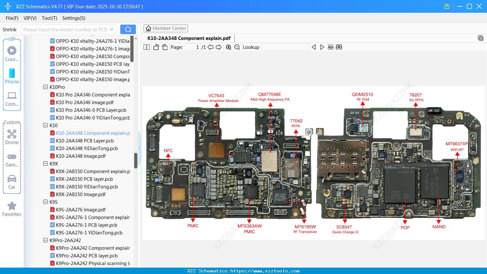
Task: Open the Car schematics section
Action: click(x=12, y=182)
